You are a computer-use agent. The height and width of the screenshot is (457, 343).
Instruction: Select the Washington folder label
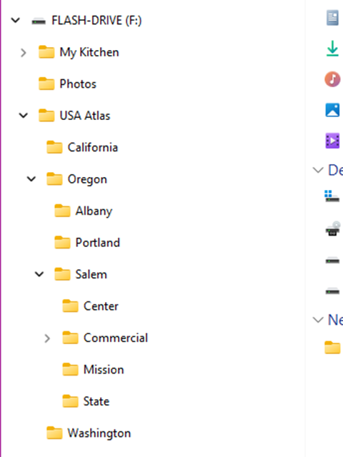pyautogui.click(x=99, y=433)
